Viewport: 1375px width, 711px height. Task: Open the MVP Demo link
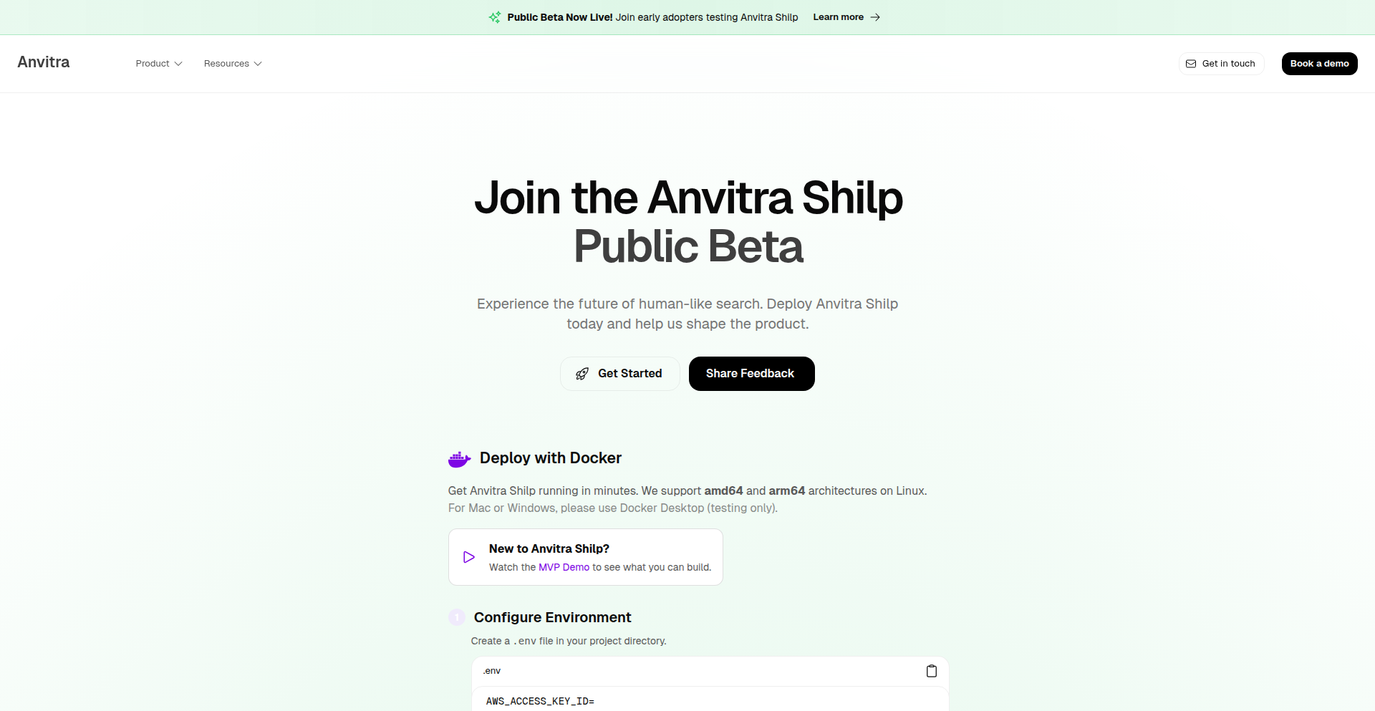tap(565, 567)
